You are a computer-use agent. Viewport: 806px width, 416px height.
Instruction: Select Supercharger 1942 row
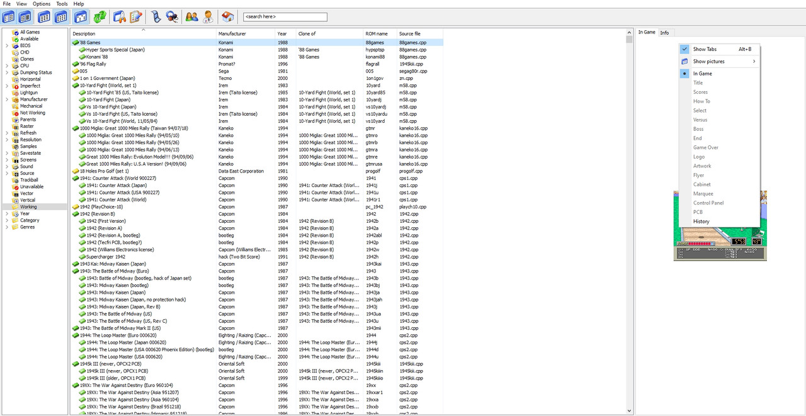click(x=257, y=257)
